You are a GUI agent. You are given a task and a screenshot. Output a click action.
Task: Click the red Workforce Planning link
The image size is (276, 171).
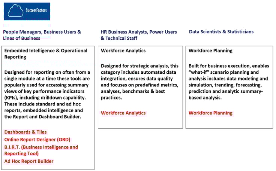(210, 113)
